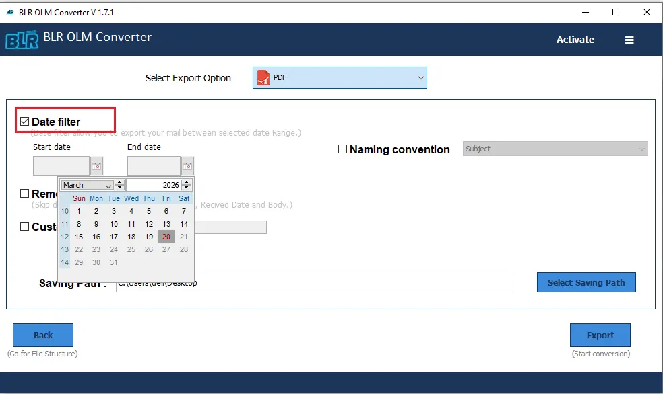The height and width of the screenshot is (394, 663).
Task: Click Activate in the header
Action: pyautogui.click(x=575, y=40)
